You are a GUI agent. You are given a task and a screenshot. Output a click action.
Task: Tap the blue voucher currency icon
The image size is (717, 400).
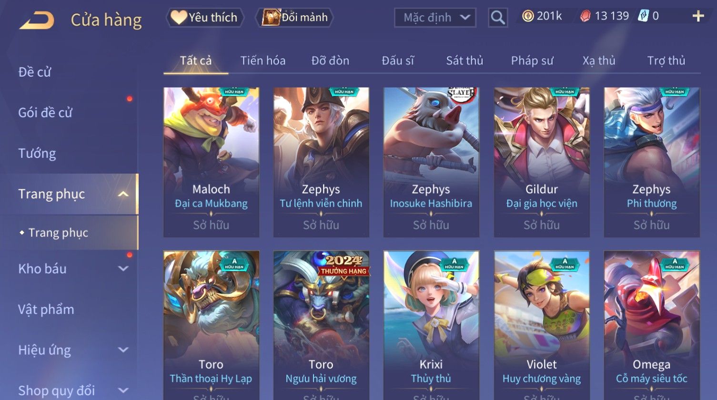(644, 16)
